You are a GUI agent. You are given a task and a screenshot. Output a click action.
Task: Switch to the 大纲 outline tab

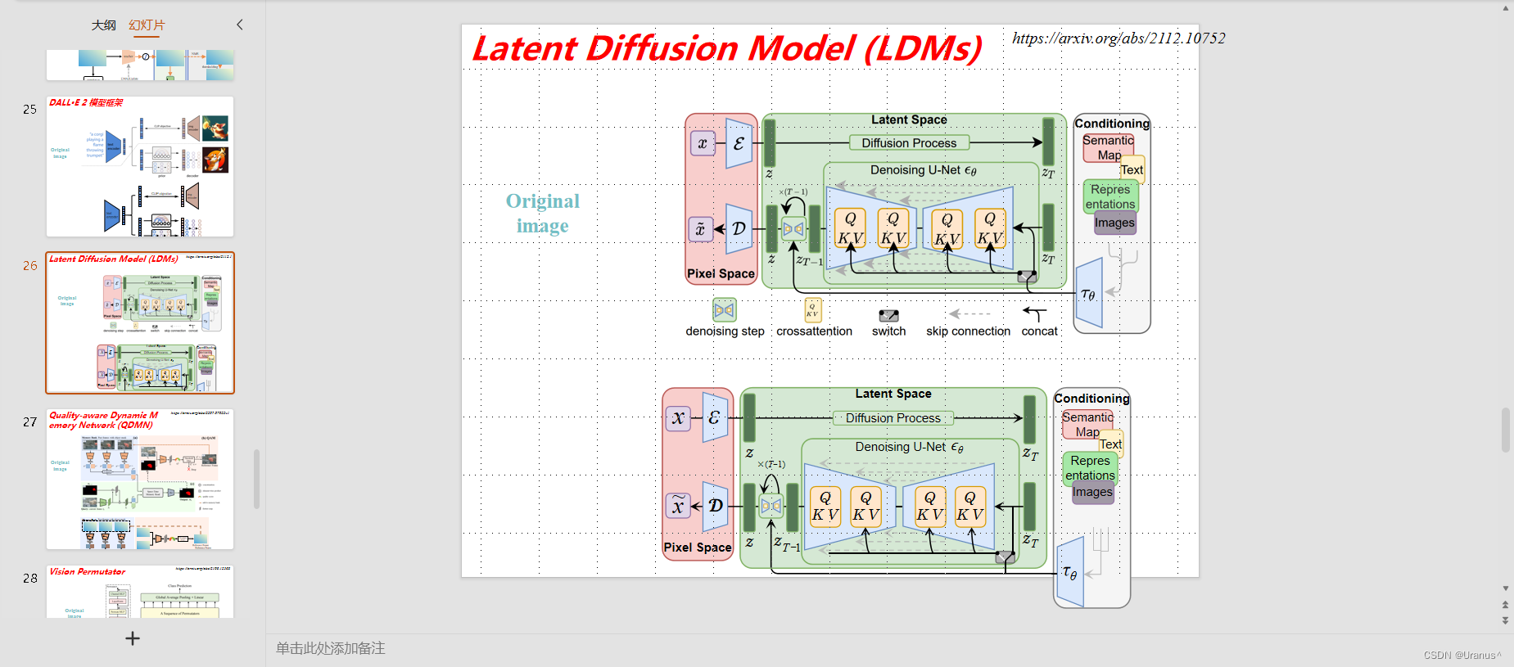(x=103, y=25)
